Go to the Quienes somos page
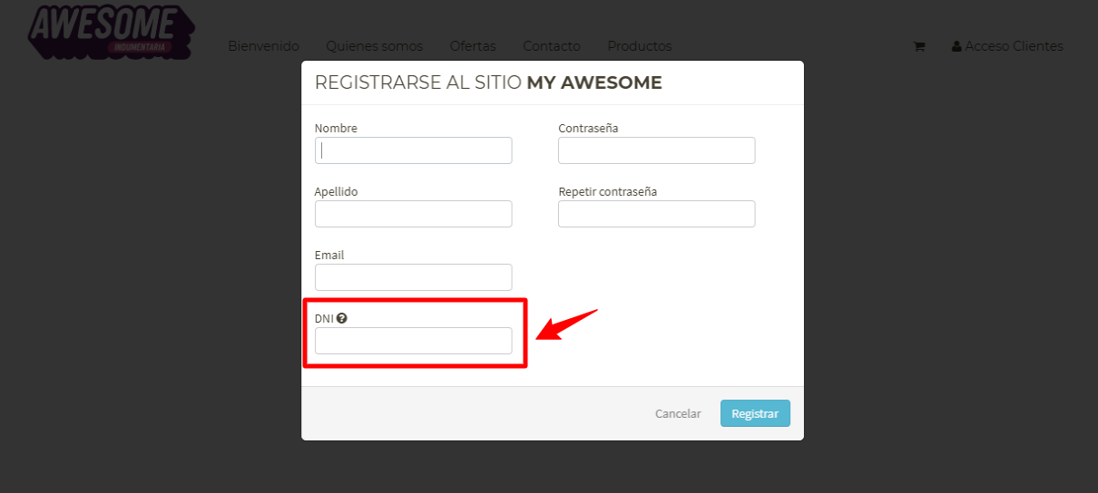The height and width of the screenshot is (493, 1098). 374,46
